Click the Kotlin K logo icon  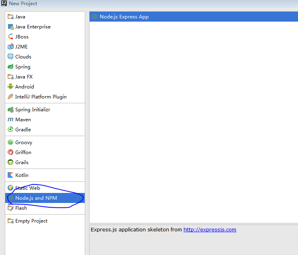point(10,175)
